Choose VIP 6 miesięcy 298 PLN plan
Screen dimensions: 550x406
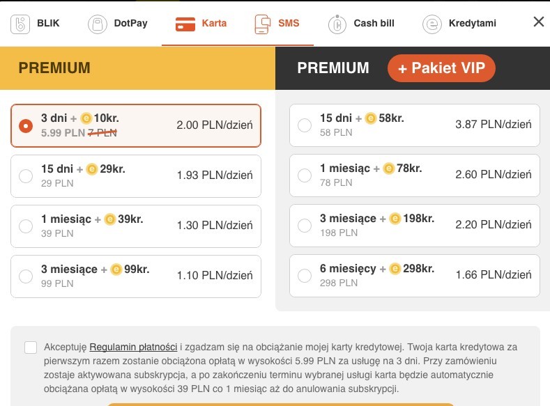(x=415, y=275)
